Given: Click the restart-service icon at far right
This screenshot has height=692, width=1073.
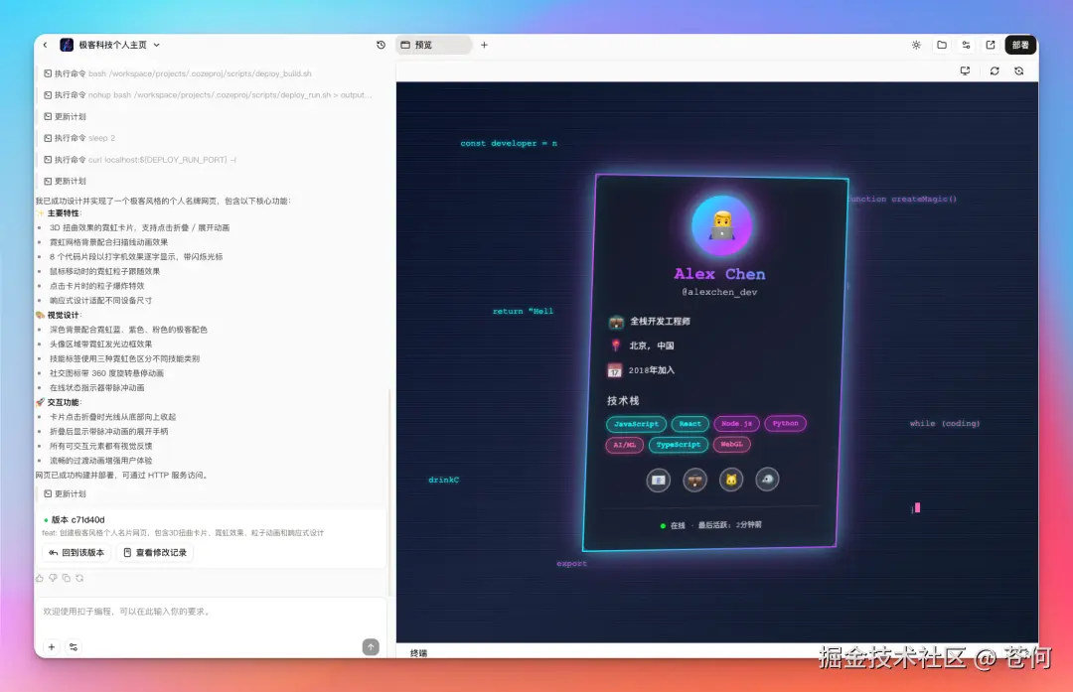Looking at the screenshot, I should click(x=1019, y=70).
